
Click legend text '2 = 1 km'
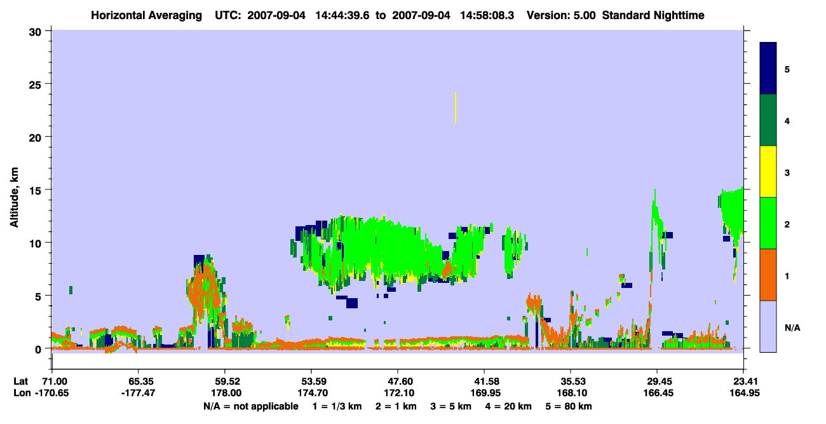click(396, 406)
